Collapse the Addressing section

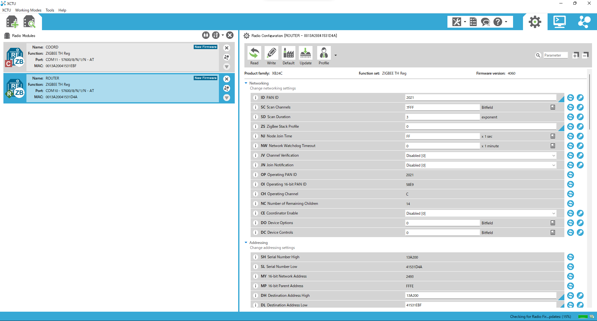246,243
